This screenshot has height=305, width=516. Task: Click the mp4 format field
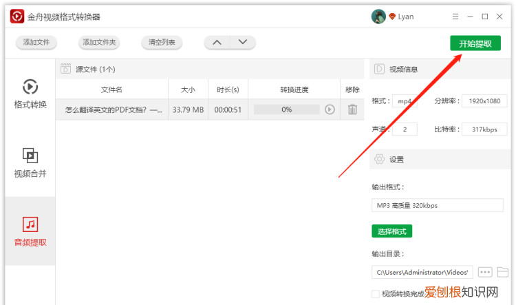pos(405,101)
